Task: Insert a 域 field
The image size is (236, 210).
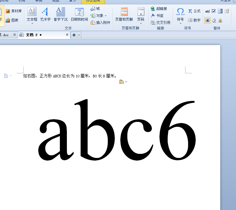Action: click(95, 9)
